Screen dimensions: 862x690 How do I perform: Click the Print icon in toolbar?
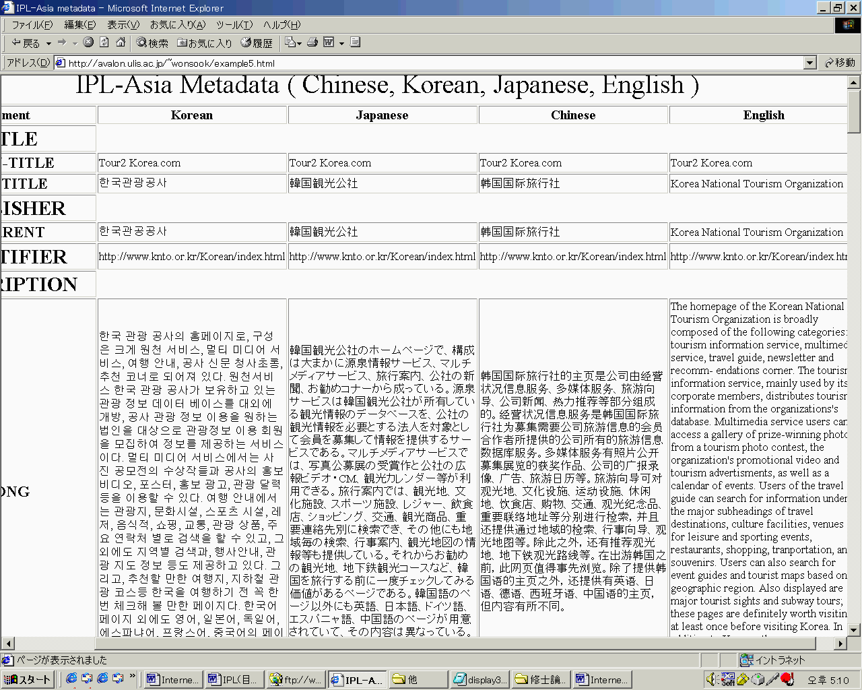pos(312,42)
